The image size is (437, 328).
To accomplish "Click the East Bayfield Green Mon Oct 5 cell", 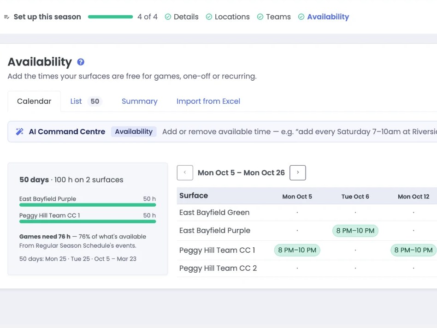I will tap(297, 213).
